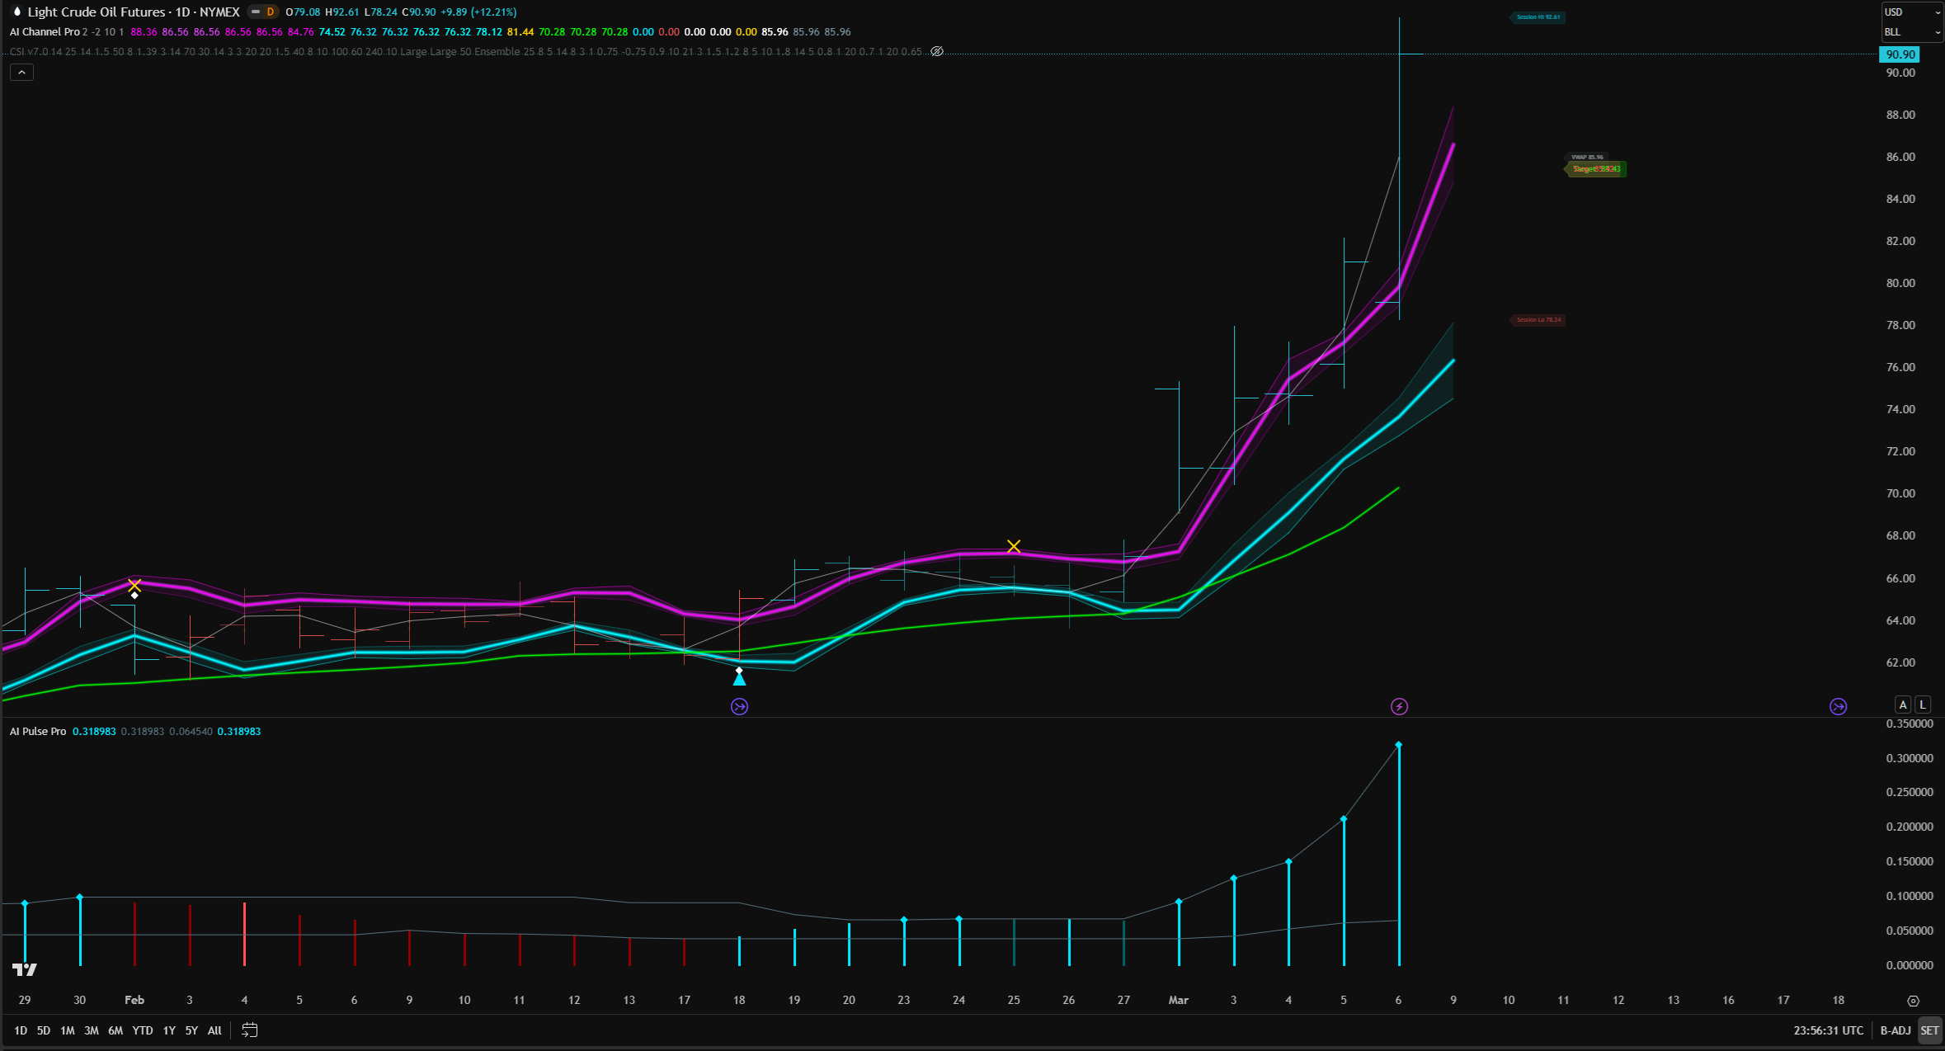Switch to the 1Y date range
1945x1051 pixels.
tap(169, 1030)
